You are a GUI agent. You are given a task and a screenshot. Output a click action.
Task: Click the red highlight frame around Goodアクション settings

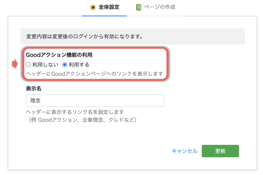pyautogui.click(x=168, y=64)
